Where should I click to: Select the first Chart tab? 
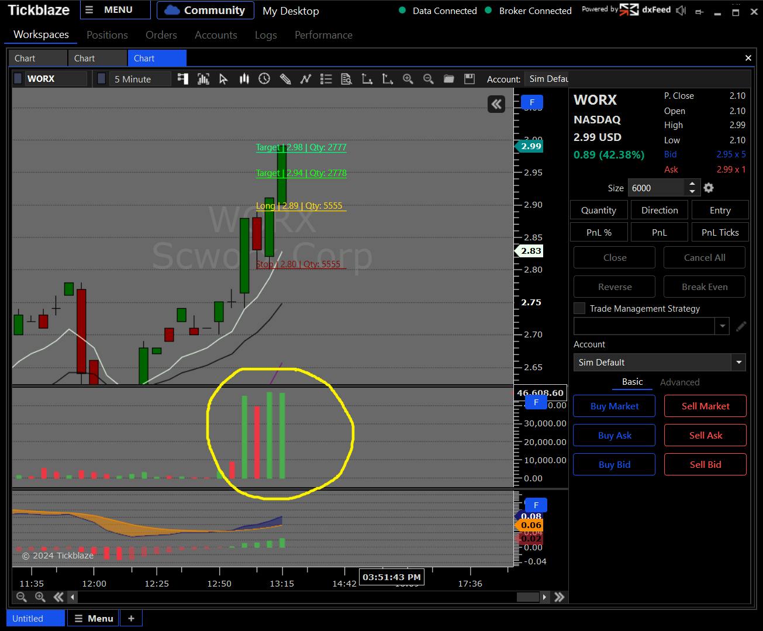(x=37, y=58)
